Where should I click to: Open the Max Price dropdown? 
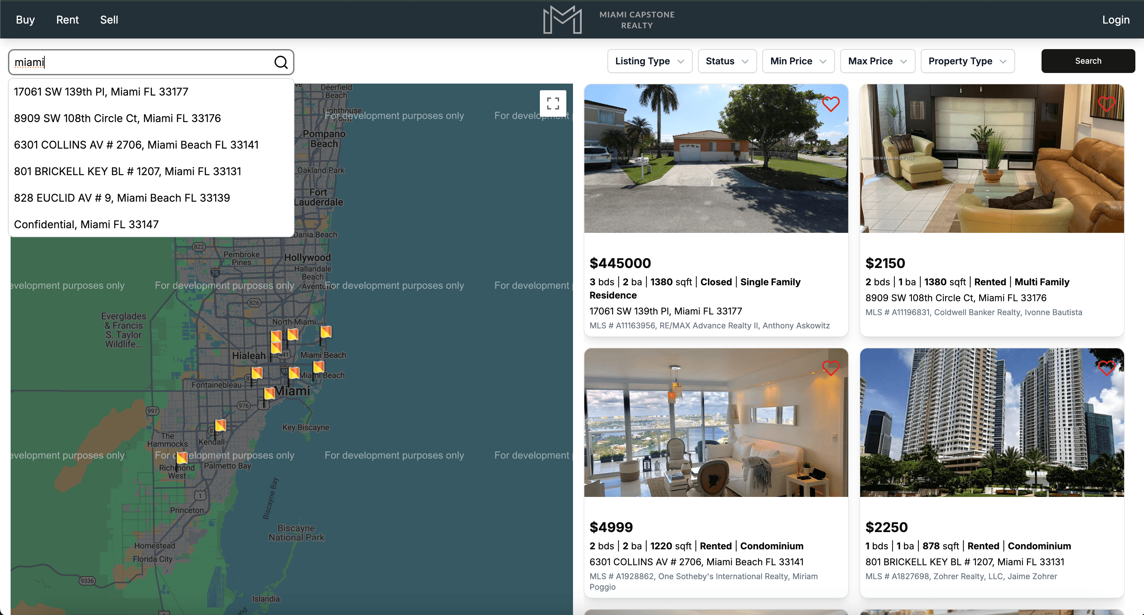click(x=877, y=61)
